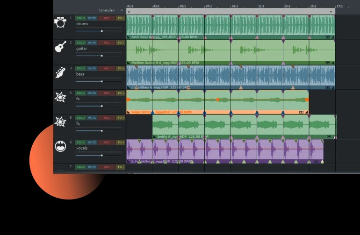Select the bass guitar headstock icon

point(60,72)
